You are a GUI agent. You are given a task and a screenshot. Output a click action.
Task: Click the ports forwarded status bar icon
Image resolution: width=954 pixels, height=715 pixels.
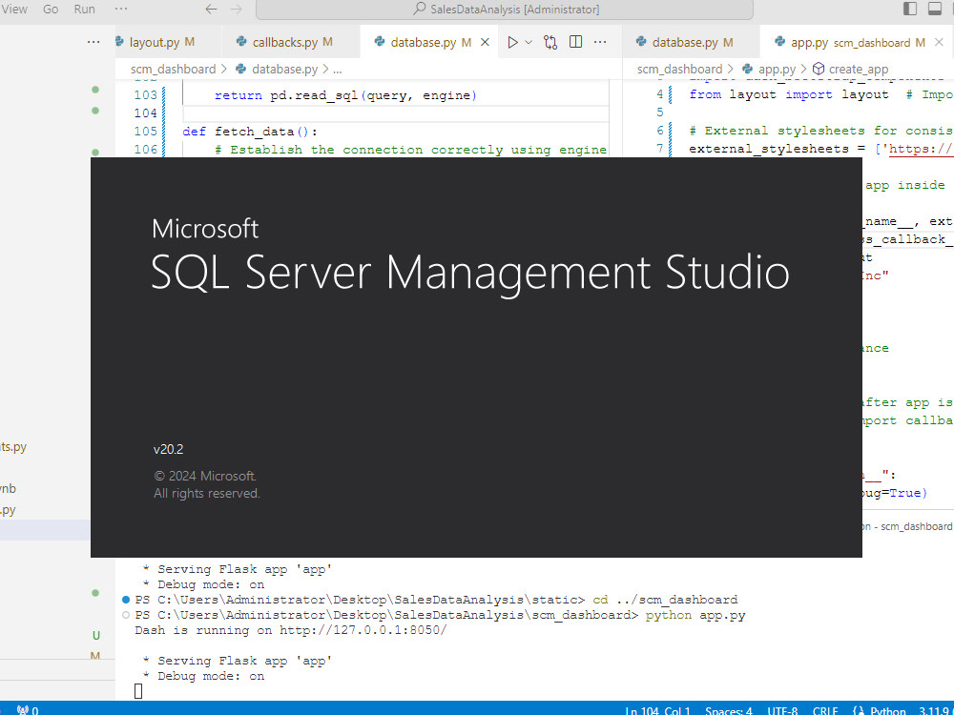pos(28,709)
